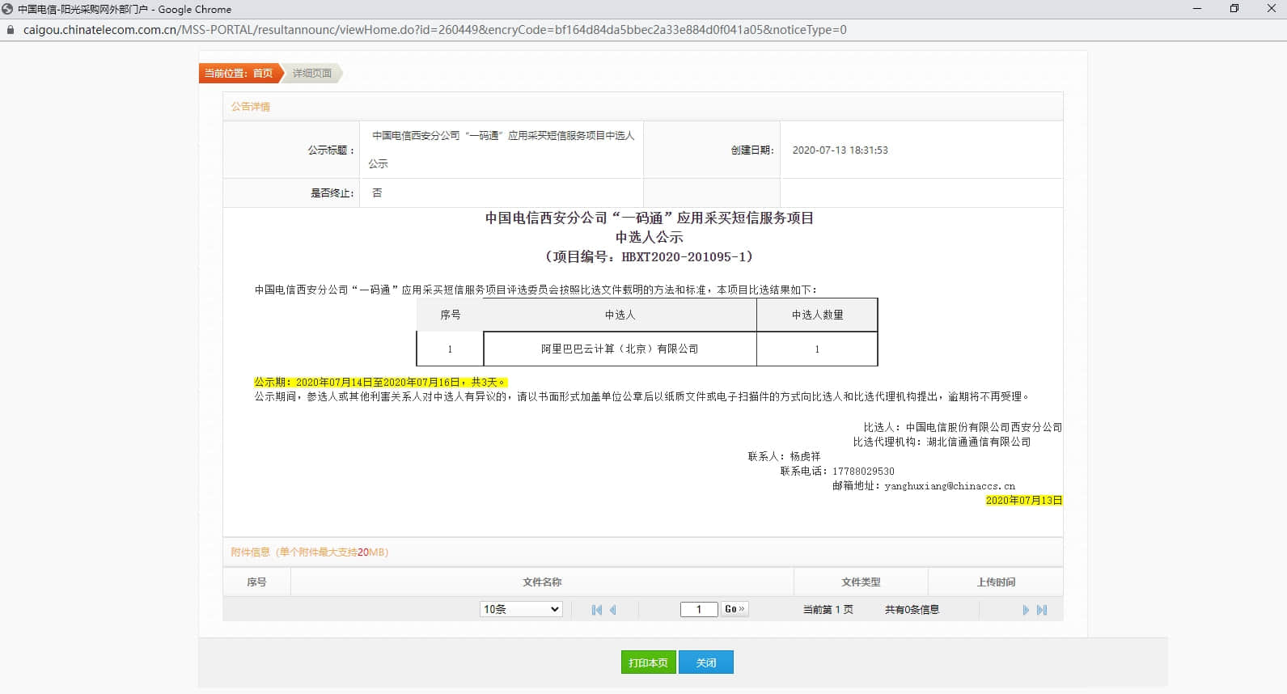Screen dimensions: 1287x694
Task: Click highlighted 公示期 date range text
Action: click(x=380, y=383)
